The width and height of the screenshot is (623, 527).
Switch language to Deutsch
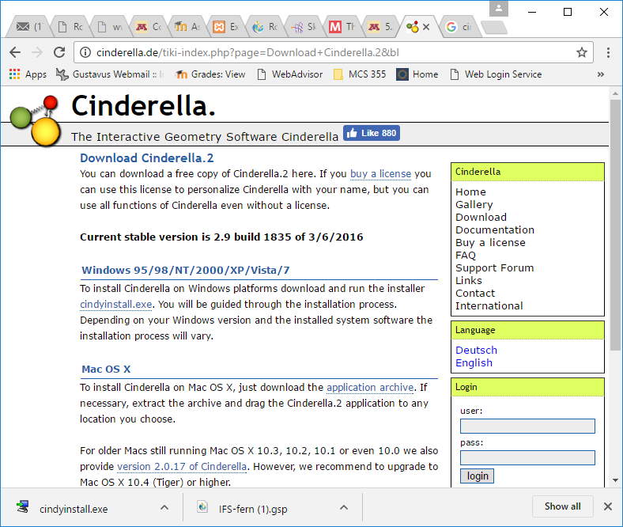[476, 351]
